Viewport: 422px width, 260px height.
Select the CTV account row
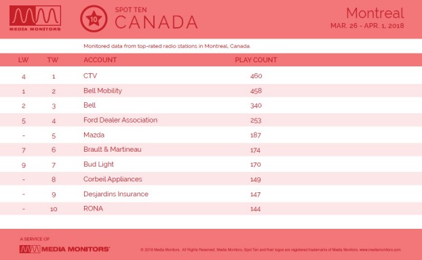click(211, 76)
